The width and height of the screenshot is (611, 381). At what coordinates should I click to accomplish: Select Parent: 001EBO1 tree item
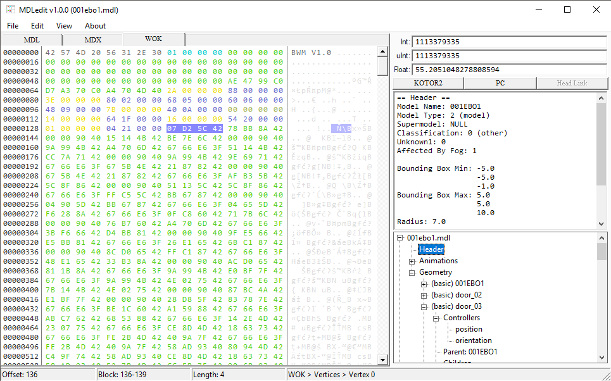[470, 352]
